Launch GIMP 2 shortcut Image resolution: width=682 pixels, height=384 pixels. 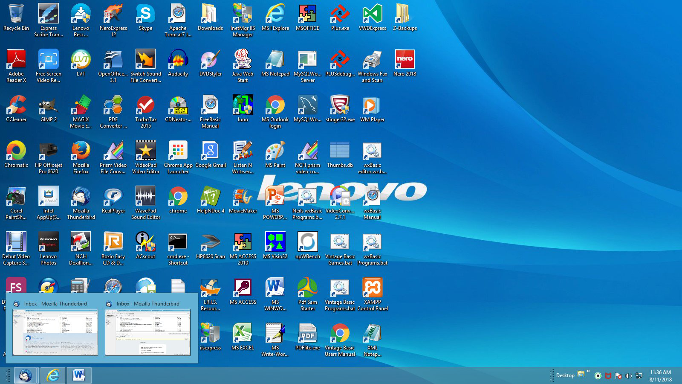pos(49,109)
